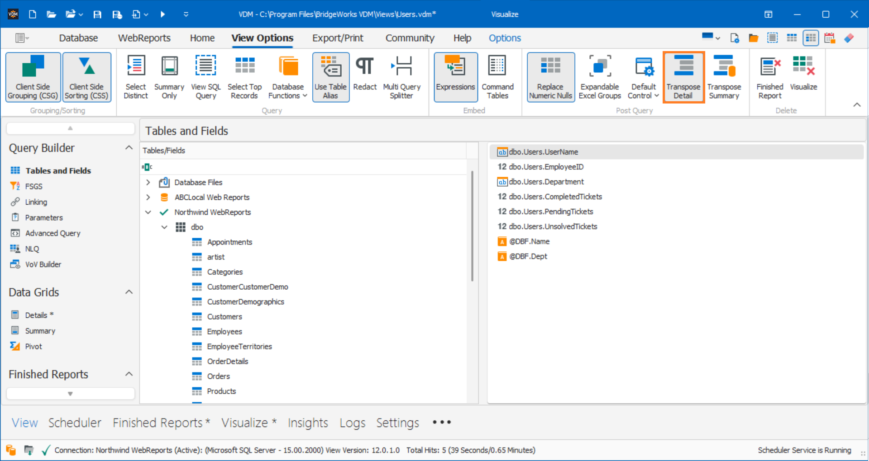
Task: Open the Expressions embed tool
Action: pos(455,77)
